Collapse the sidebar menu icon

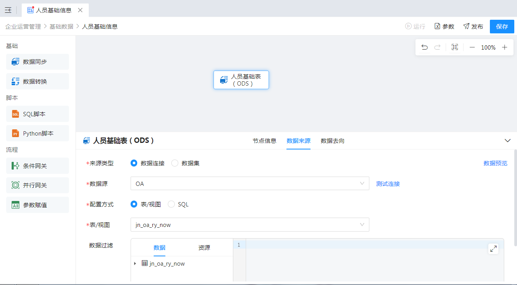[8, 10]
